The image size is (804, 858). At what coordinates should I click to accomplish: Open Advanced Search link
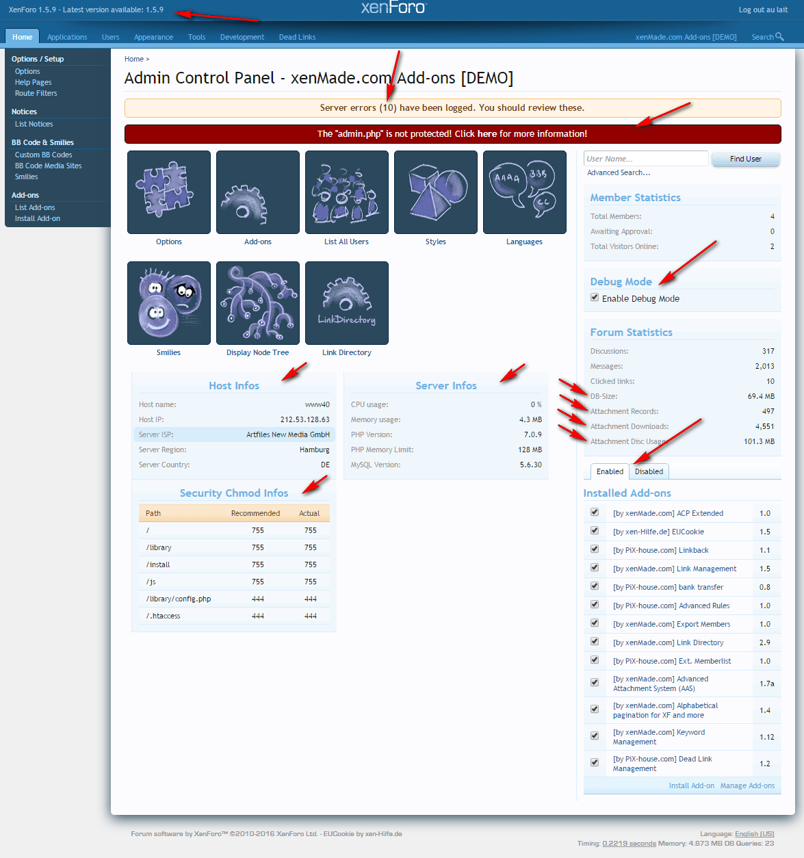tap(619, 172)
